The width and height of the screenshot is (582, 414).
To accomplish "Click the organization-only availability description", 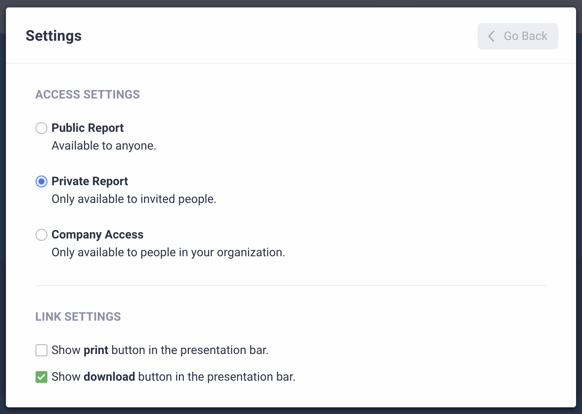I will coord(168,252).
